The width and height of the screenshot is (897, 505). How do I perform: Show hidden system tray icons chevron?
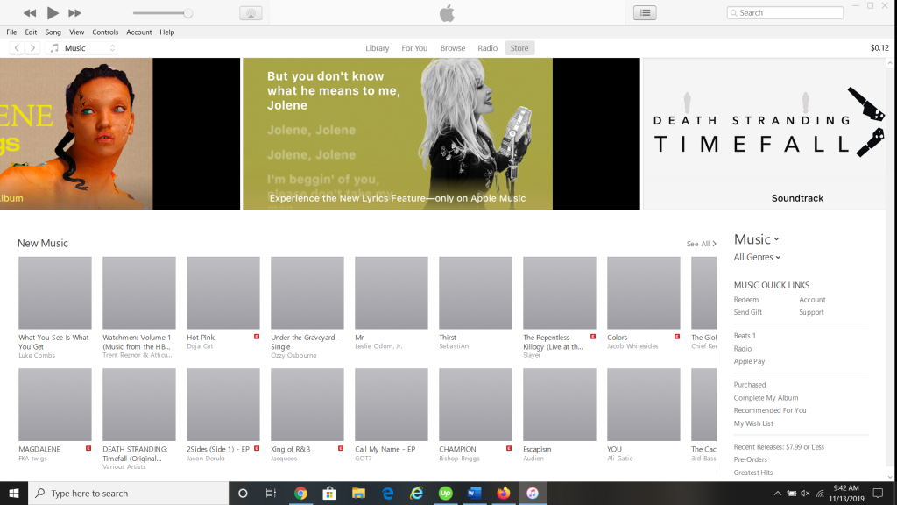pyautogui.click(x=778, y=494)
